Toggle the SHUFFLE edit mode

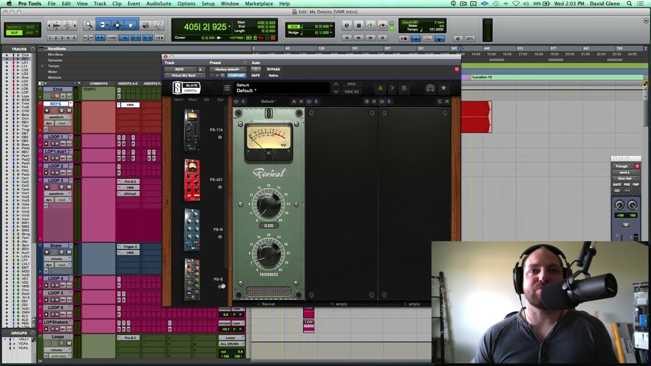14,27
